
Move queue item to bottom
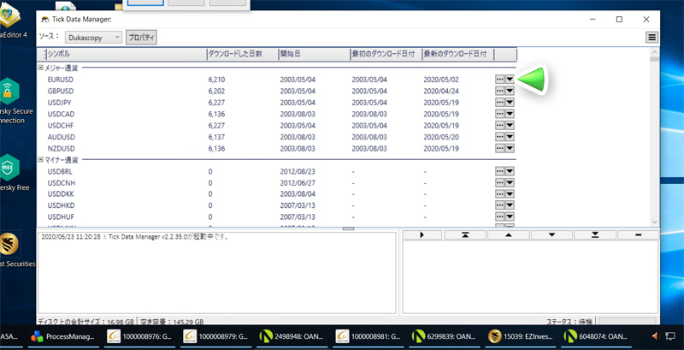(595, 234)
